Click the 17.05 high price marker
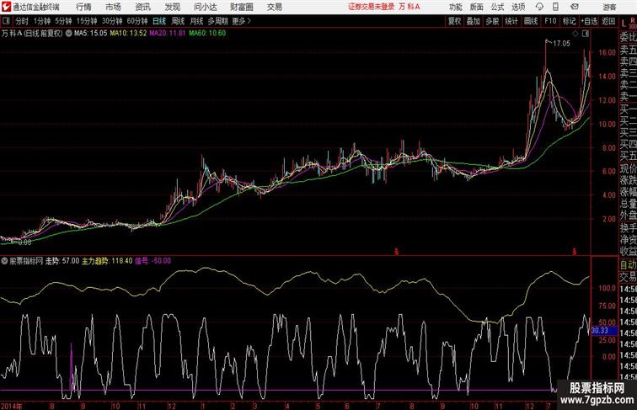The image size is (637, 410). click(561, 44)
